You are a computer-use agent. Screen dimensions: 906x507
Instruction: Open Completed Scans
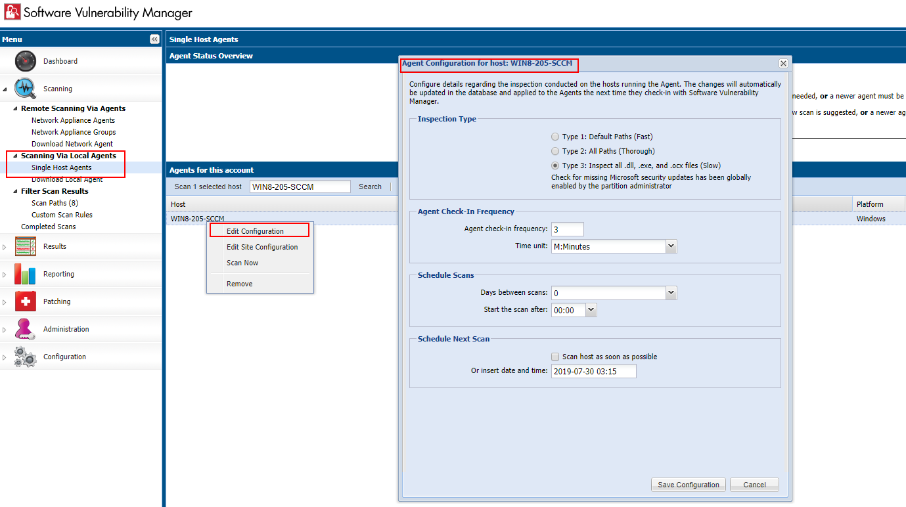pos(48,227)
